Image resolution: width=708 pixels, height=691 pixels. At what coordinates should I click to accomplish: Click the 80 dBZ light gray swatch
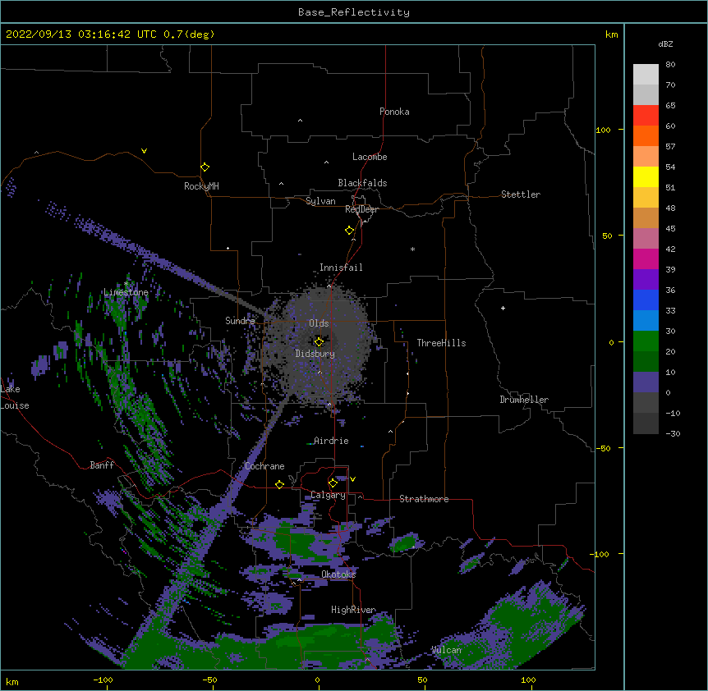[646, 75]
